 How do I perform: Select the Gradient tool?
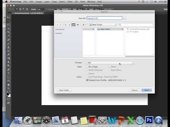[8, 58]
